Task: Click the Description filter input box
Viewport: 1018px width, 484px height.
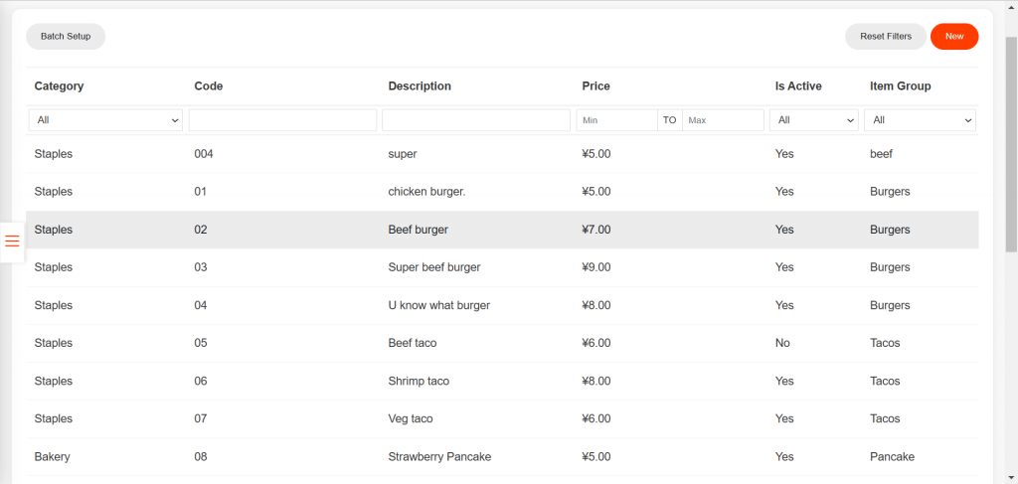Action: 476,120
